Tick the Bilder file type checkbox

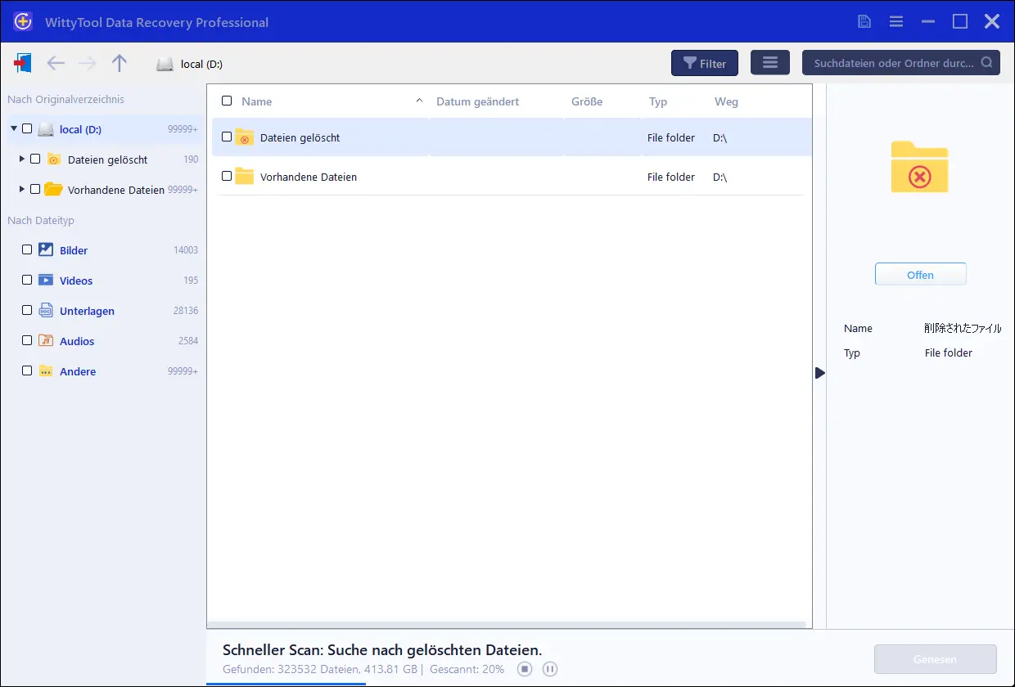pyautogui.click(x=27, y=250)
